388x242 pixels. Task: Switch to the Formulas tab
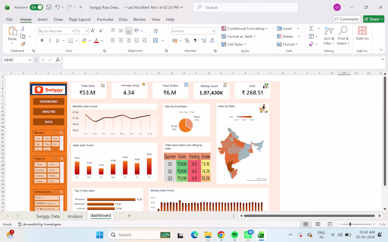(x=105, y=19)
